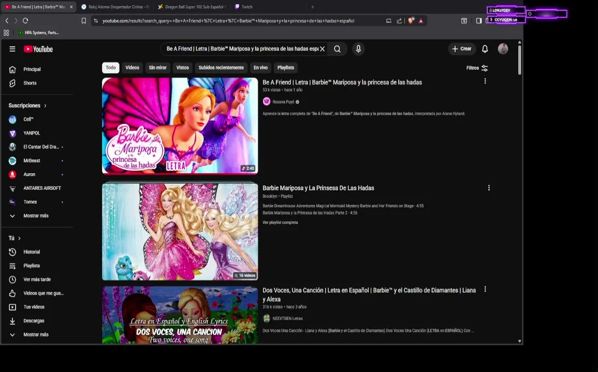
Task: Select the Vistos filter chip
Action: [182, 68]
